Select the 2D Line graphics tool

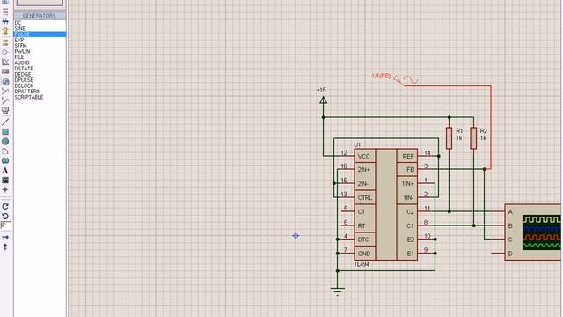point(5,122)
